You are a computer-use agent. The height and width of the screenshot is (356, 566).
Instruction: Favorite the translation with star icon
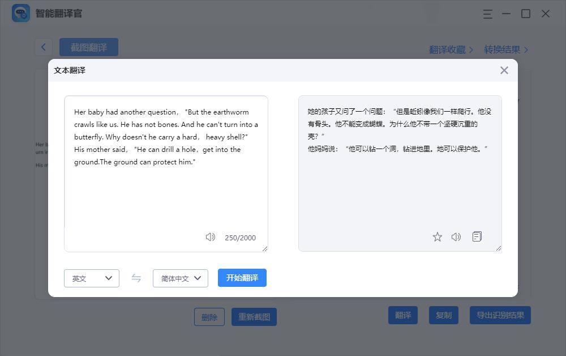pos(437,237)
